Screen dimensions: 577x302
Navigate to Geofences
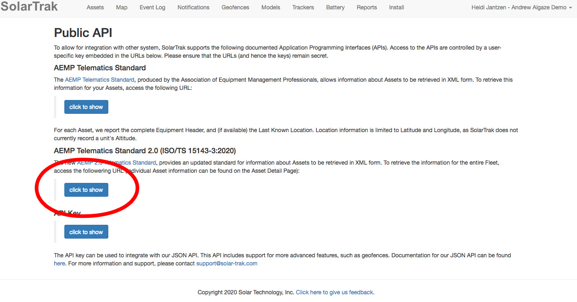click(235, 7)
